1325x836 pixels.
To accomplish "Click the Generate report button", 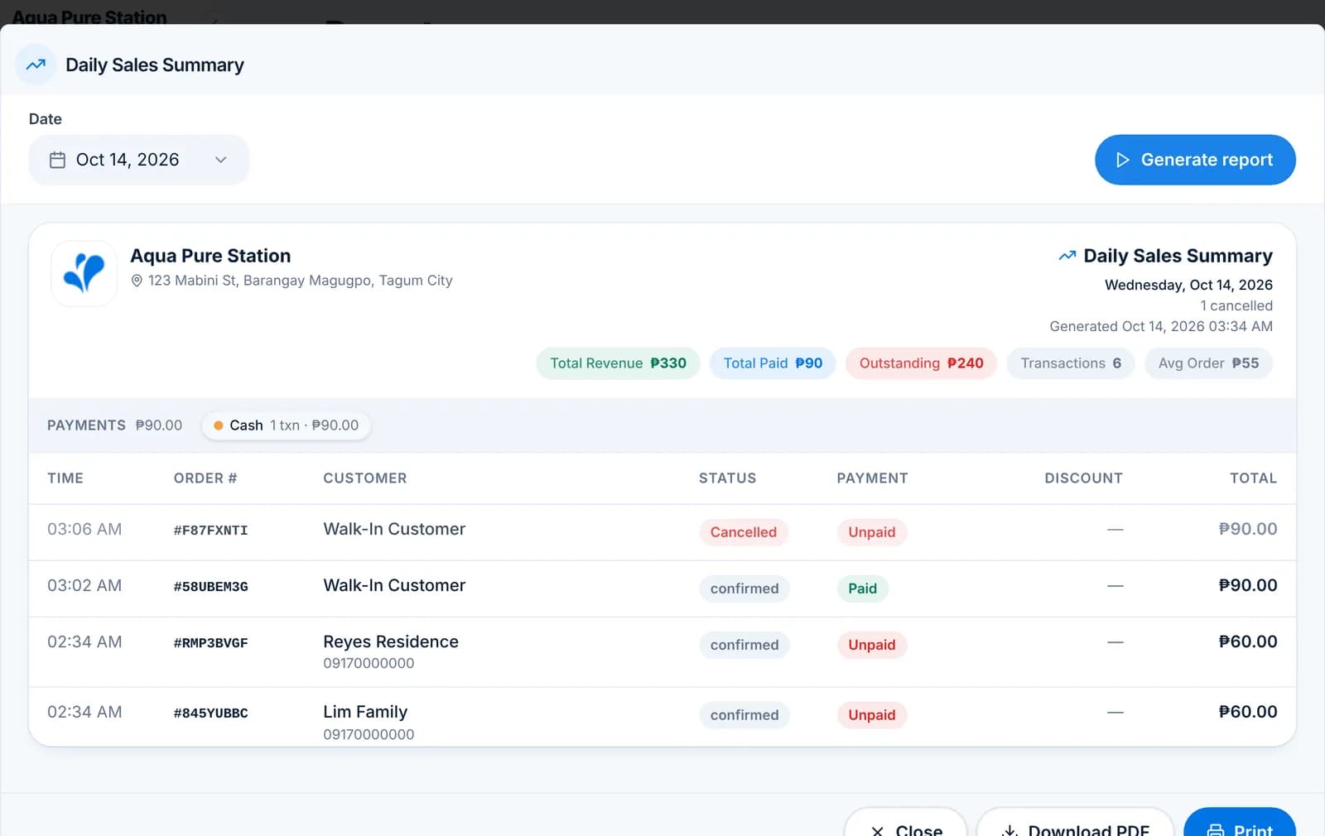I will 1195,160.
